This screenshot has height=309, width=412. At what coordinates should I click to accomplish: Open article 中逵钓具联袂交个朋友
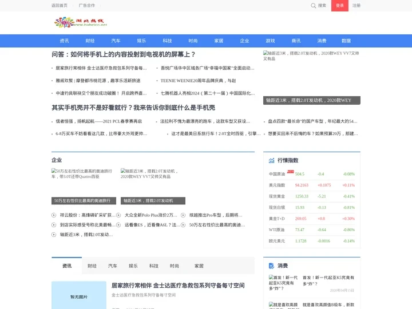coord(101,93)
